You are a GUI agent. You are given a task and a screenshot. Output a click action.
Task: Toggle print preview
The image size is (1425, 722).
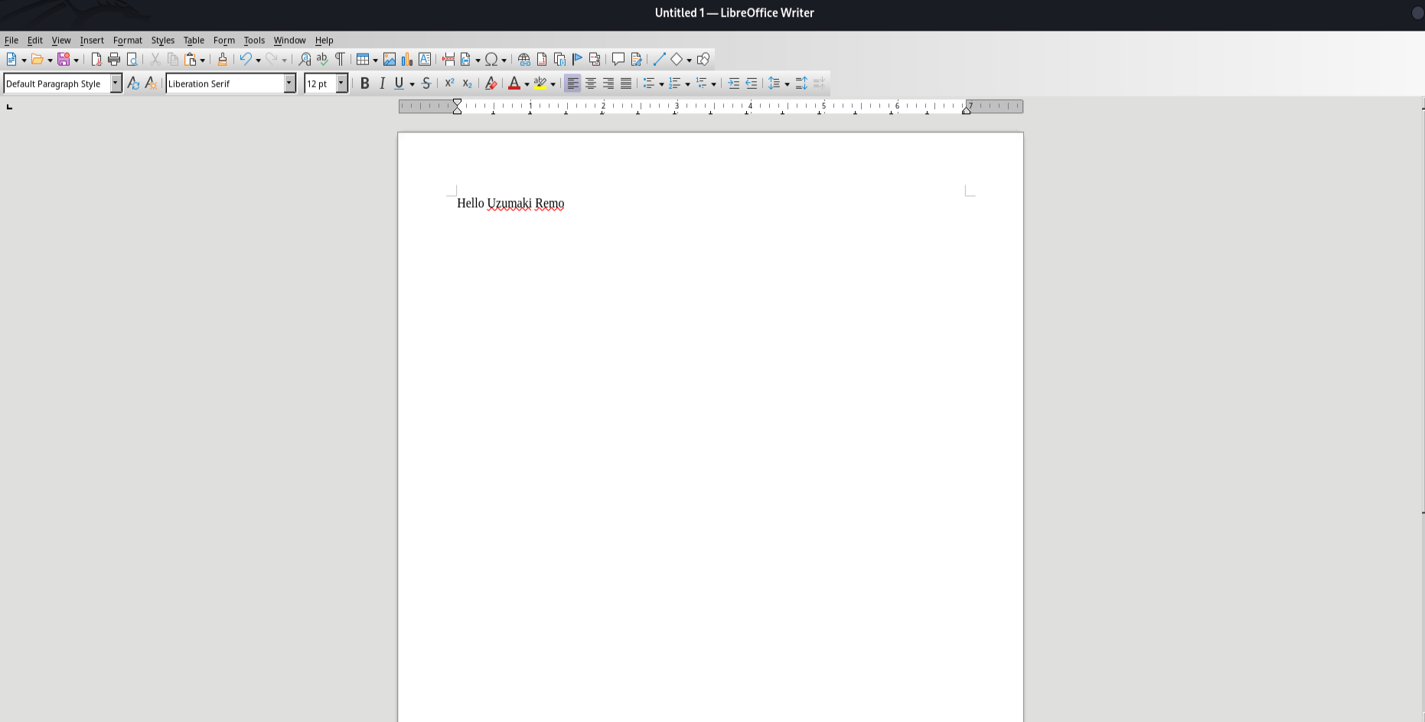coord(132,59)
